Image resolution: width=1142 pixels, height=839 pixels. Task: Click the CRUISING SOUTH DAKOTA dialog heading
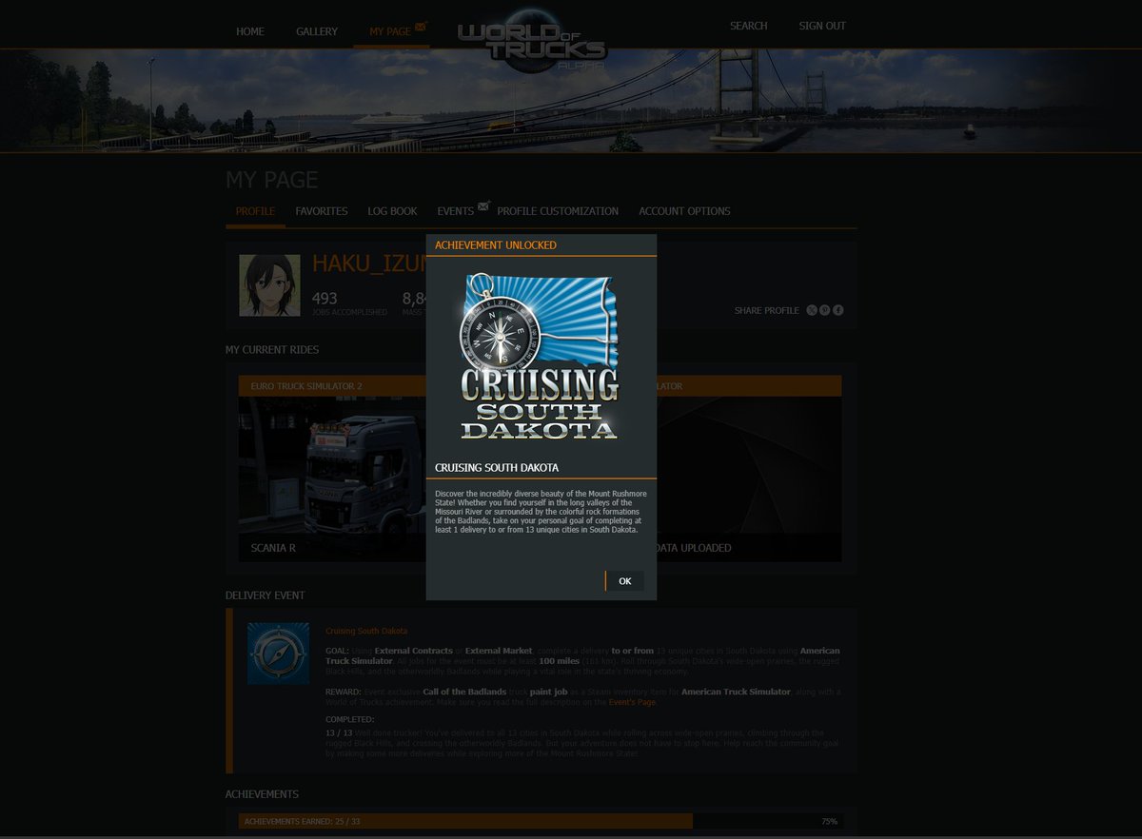pyautogui.click(x=497, y=468)
